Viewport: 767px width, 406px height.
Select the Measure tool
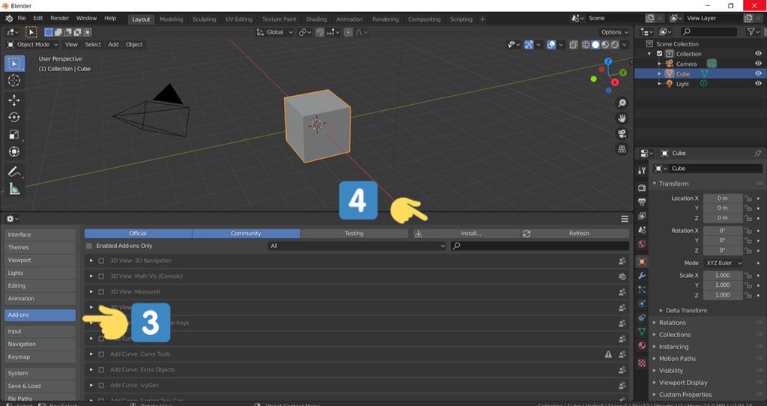pyautogui.click(x=14, y=189)
